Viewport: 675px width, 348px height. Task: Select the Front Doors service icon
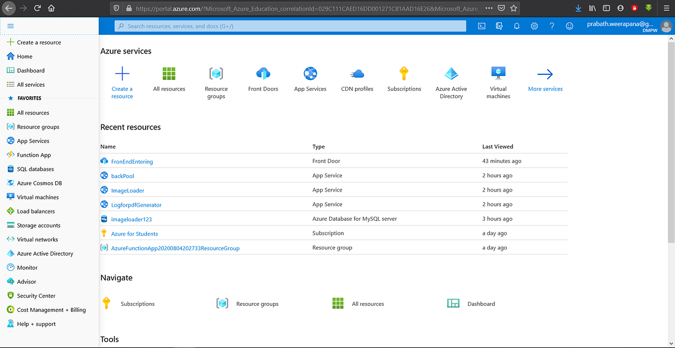(x=263, y=73)
